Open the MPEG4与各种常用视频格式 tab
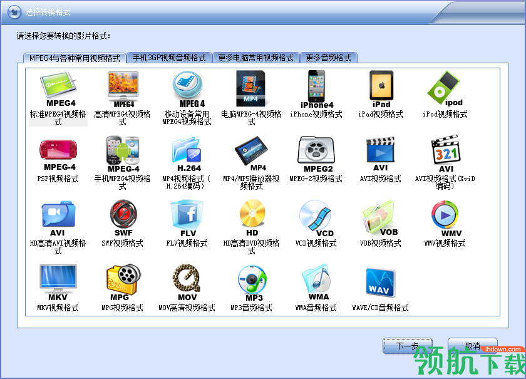 [75, 58]
